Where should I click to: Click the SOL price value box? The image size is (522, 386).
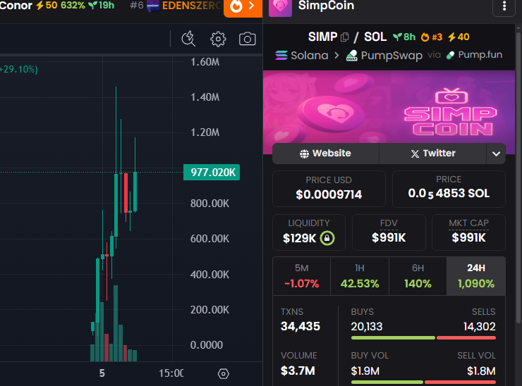pyautogui.click(x=449, y=189)
